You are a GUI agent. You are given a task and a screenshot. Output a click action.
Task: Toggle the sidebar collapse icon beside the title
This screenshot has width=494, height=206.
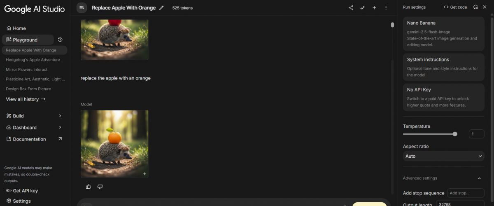pos(82,7)
